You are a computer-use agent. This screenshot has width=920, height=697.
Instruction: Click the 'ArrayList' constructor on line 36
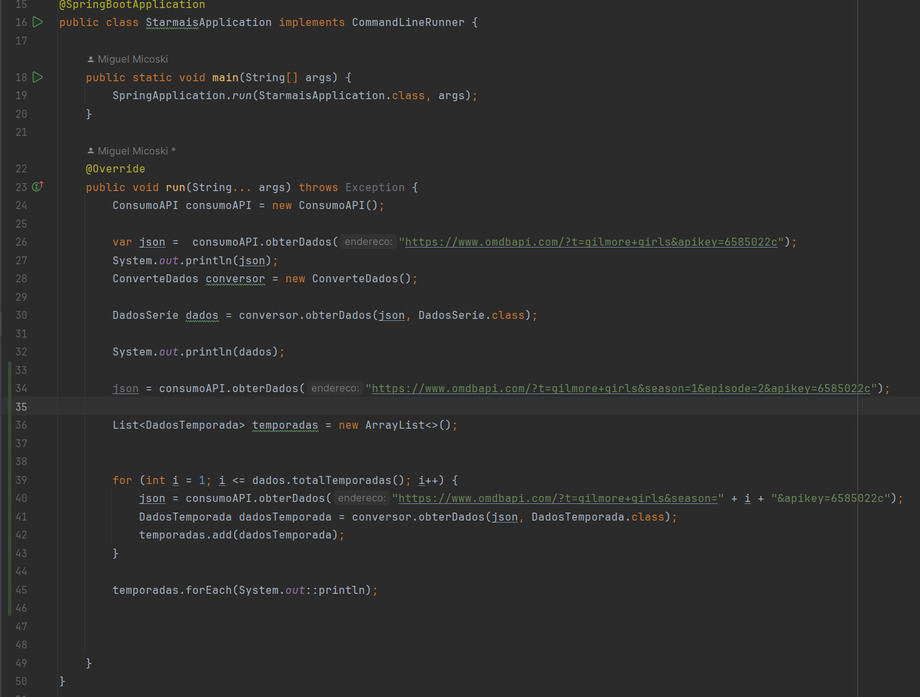tap(395, 425)
